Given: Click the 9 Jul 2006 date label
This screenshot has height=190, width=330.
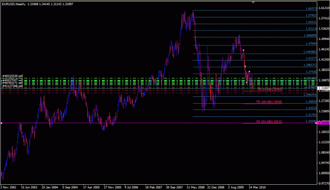Looking at the screenshot, I should 131,187.
